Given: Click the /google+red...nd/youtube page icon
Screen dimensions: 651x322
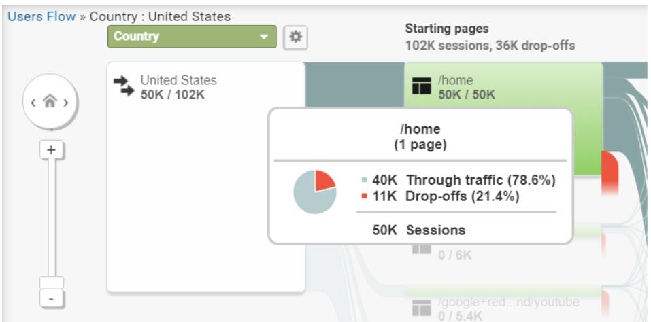Looking at the screenshot, I should (x=421, y=308).
